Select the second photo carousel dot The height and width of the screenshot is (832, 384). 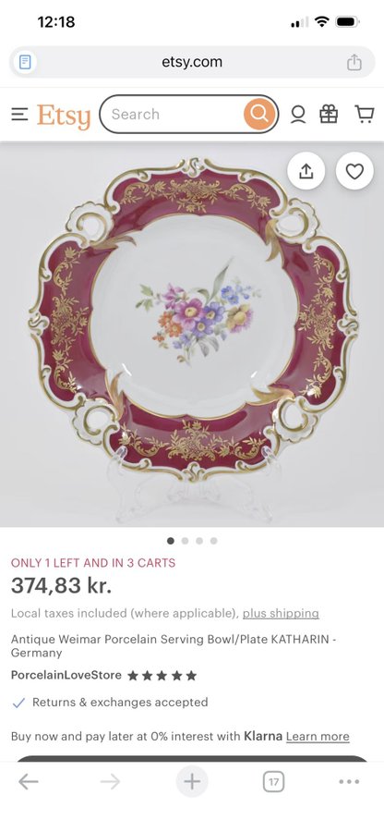185,541
